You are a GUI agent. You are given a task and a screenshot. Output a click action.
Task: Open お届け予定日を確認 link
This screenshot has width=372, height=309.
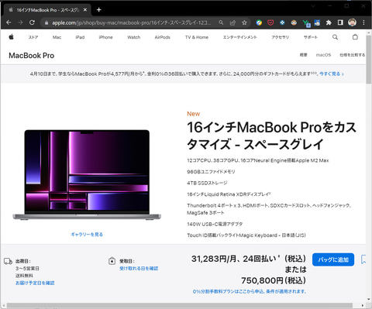pos(35,283)
